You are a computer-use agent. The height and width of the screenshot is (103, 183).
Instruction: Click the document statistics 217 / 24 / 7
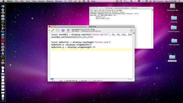[x=97, y=81]
